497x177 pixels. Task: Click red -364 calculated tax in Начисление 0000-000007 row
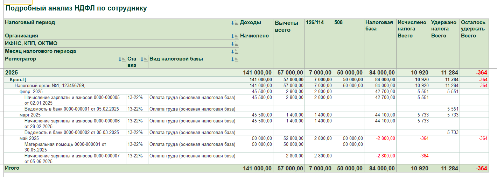coord(424,156)
